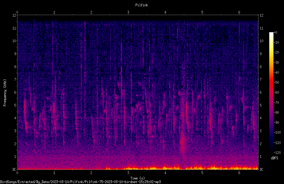Click the dBFS colorbar label
This screenshot has width=284, height=184.
(x=274, y=158)
